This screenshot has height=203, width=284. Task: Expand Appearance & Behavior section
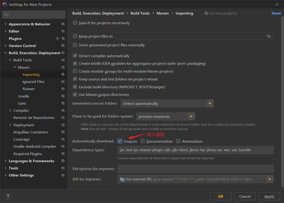(x=6, y=24)
